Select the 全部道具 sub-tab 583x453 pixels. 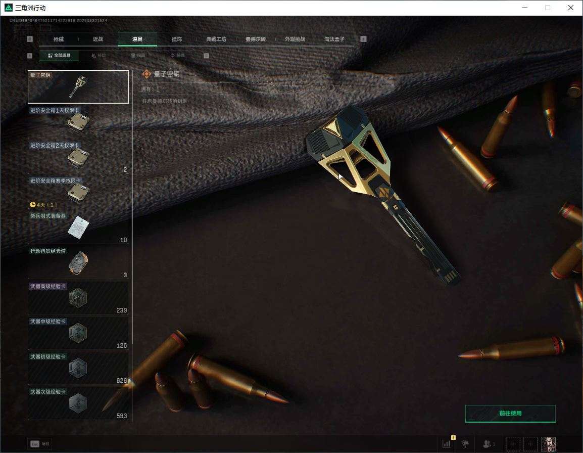(x=59, y=56)
